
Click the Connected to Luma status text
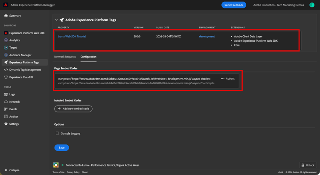tap(102, 165)
